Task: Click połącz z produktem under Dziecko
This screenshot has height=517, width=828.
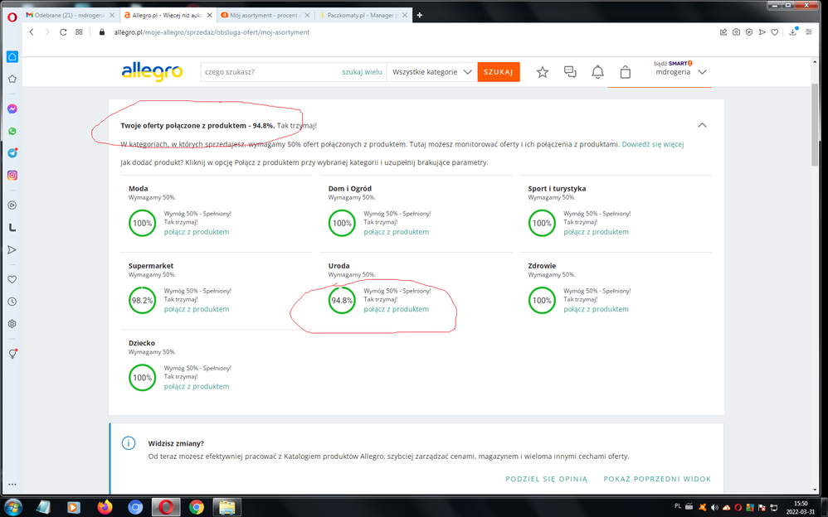Action: 197,386
